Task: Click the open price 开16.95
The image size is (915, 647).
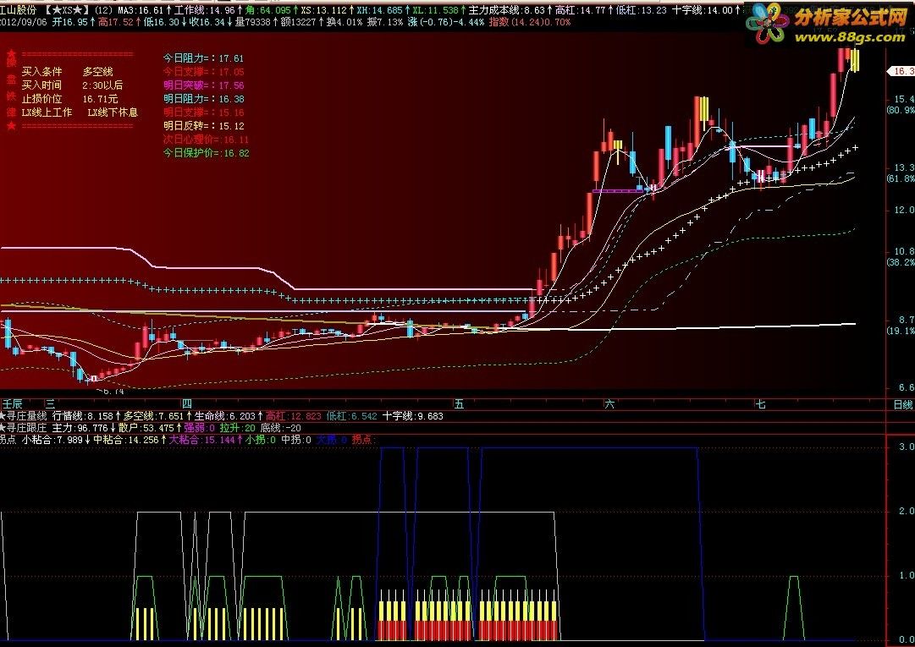Action: (x=69, y=22)
